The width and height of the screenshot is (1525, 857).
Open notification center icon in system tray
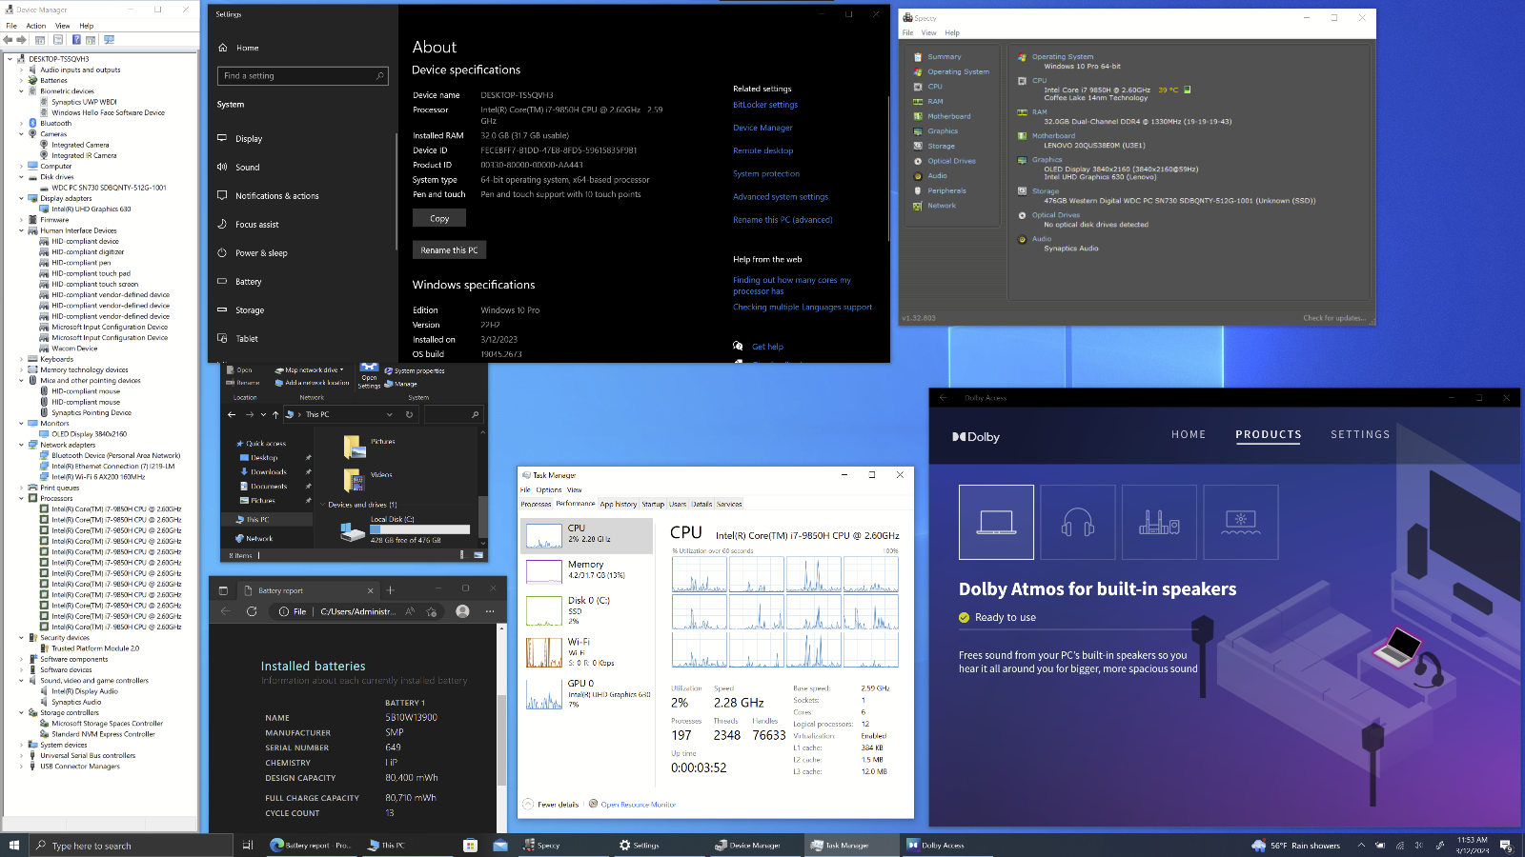1506,846
